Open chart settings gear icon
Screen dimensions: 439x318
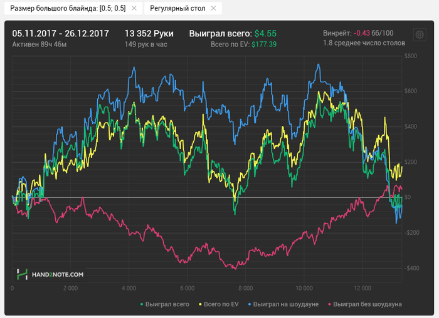(420, 34)
